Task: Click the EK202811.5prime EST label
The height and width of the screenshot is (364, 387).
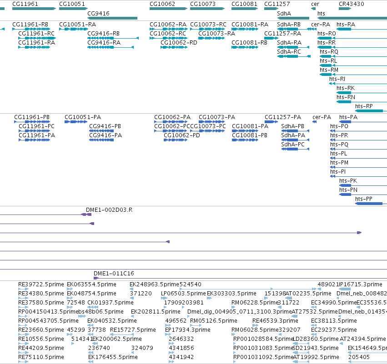Action: point(156,312)
